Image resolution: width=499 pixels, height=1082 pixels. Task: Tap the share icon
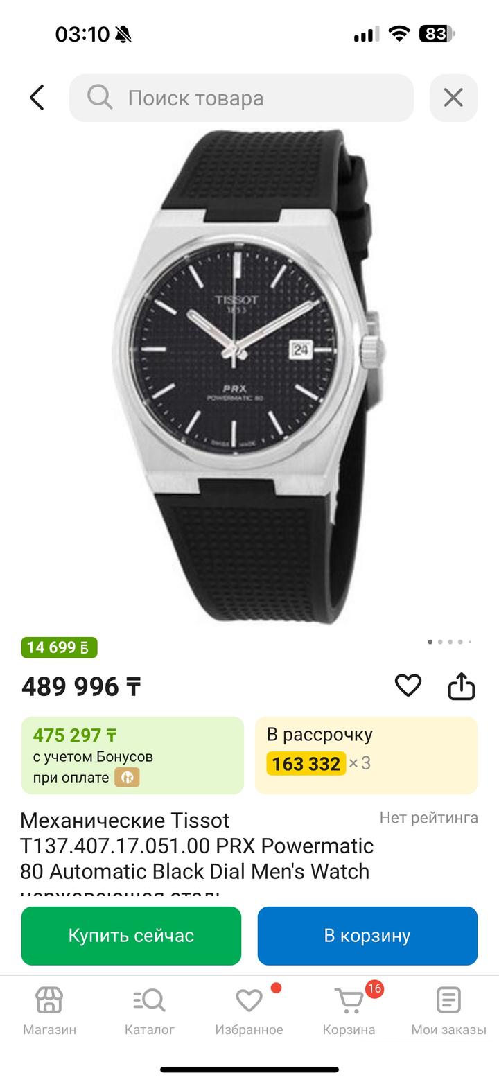point(462,686)
